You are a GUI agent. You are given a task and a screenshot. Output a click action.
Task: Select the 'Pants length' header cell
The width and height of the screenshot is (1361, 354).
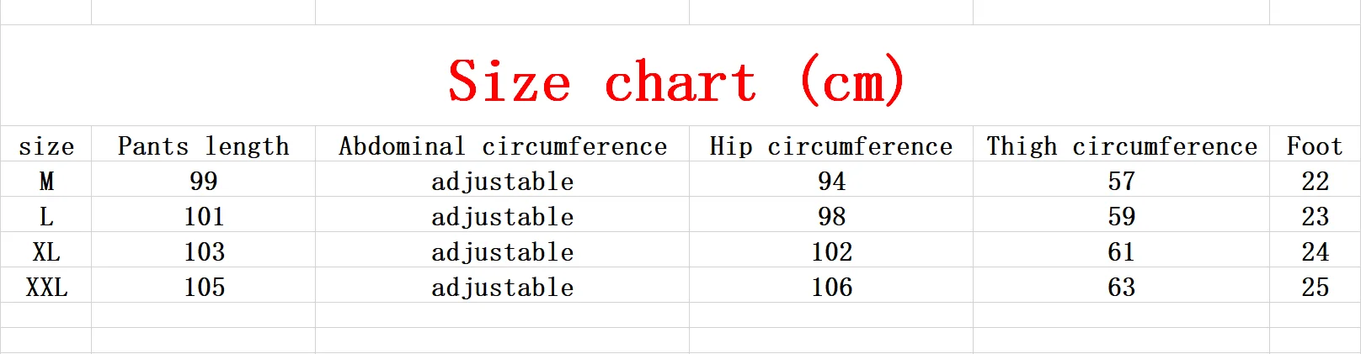pos(204,144)
